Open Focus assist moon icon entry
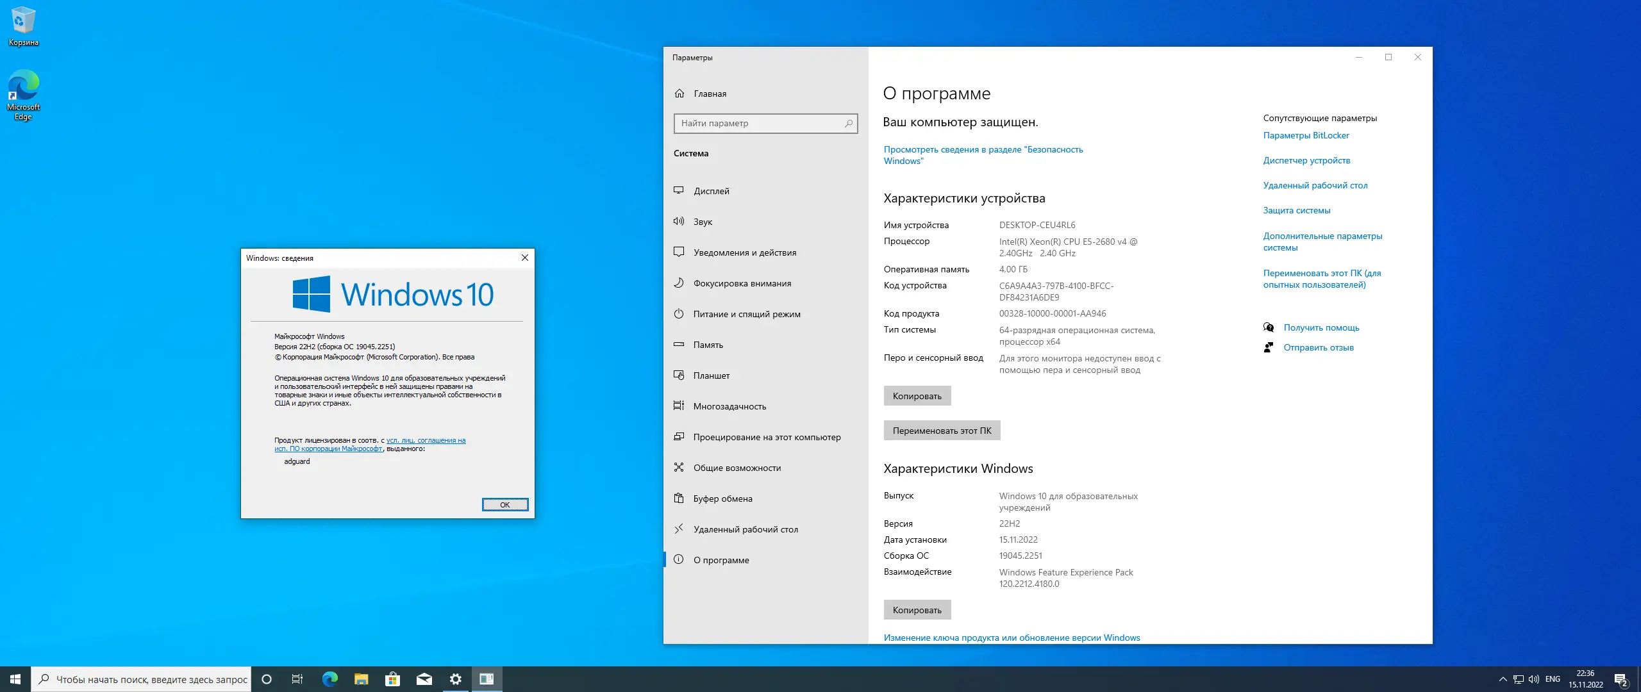 pyautogui.click(x=679, y=283)
